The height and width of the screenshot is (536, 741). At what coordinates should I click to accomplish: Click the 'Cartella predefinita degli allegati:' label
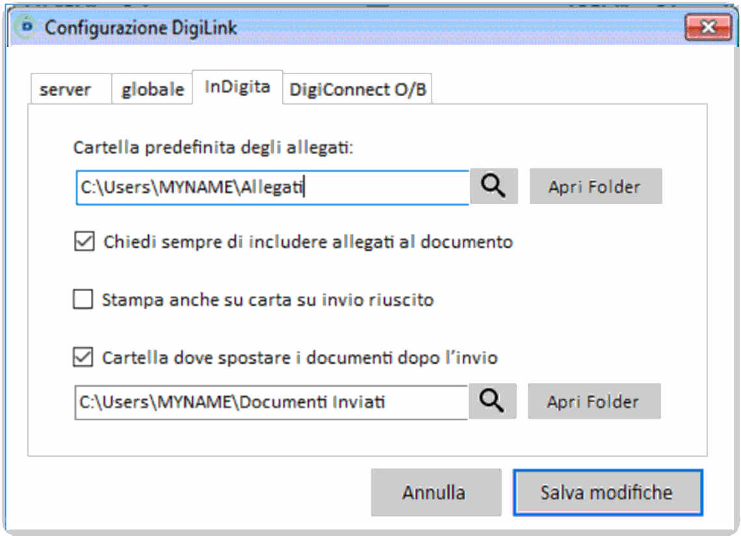(x=213, y=147)
